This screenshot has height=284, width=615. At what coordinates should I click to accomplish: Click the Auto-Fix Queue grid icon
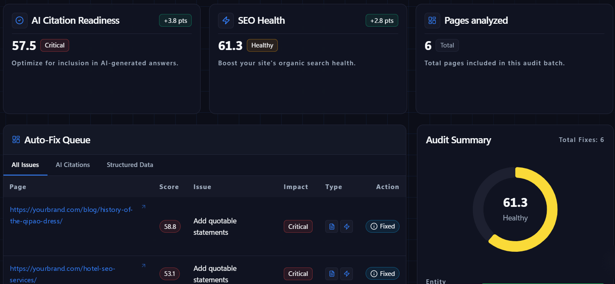[x=16, y=140]
